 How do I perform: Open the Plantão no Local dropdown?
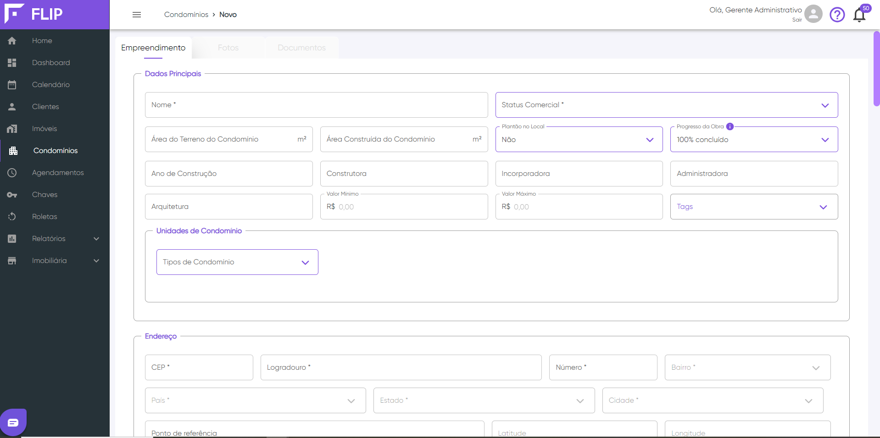(x=579, y=139)
